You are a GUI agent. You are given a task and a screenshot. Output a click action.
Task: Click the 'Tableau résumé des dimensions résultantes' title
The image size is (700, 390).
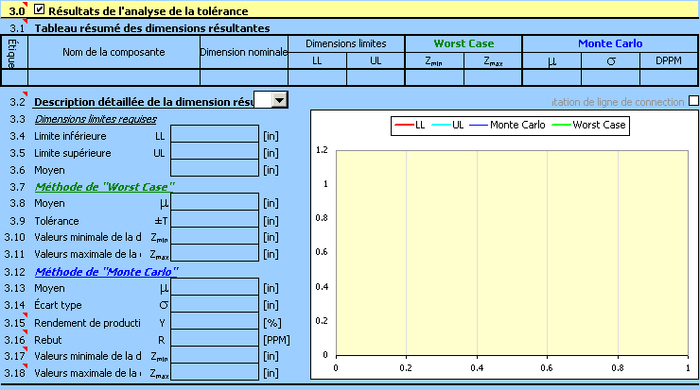tap(152, 28)
